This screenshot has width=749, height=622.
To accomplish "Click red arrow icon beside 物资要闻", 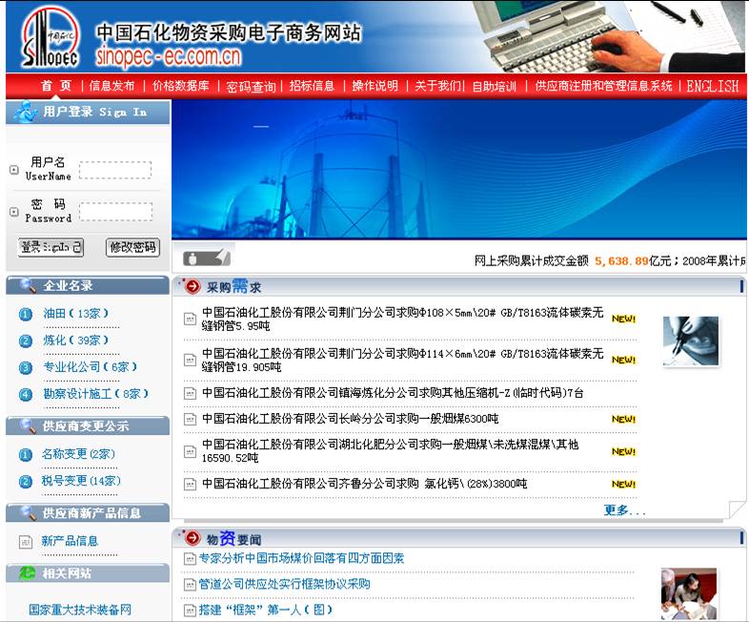I will (192, 538).
